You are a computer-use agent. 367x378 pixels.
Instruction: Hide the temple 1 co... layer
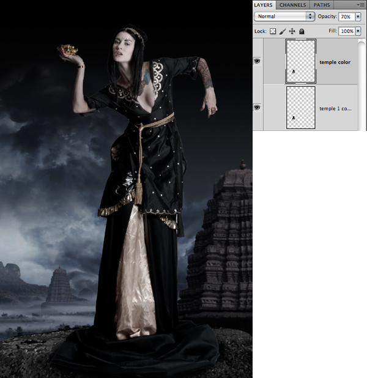coord(258,107)
